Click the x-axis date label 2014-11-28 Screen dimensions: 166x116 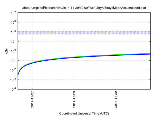click(x=74, y=99)
